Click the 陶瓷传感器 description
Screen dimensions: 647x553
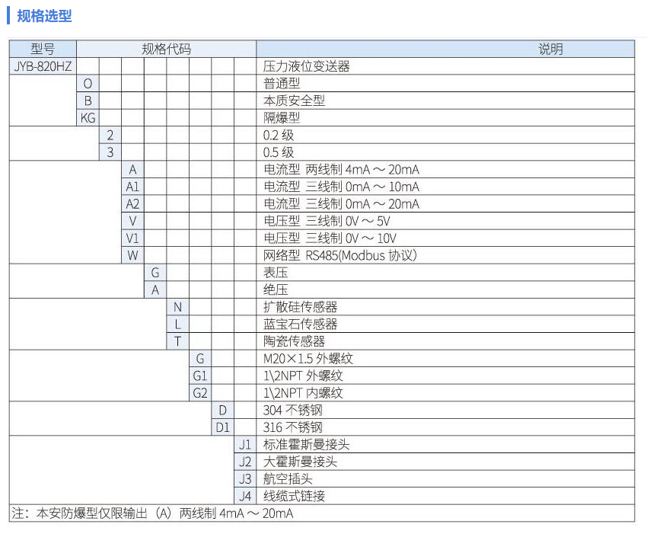295,341
